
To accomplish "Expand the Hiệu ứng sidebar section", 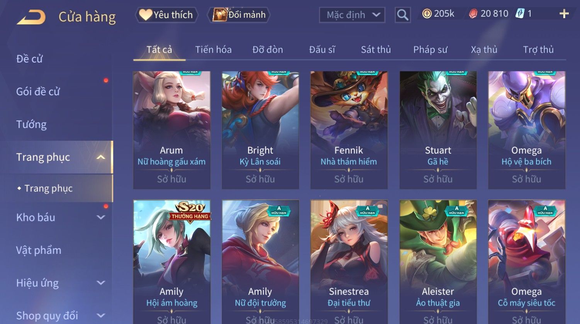I will 101,283.
